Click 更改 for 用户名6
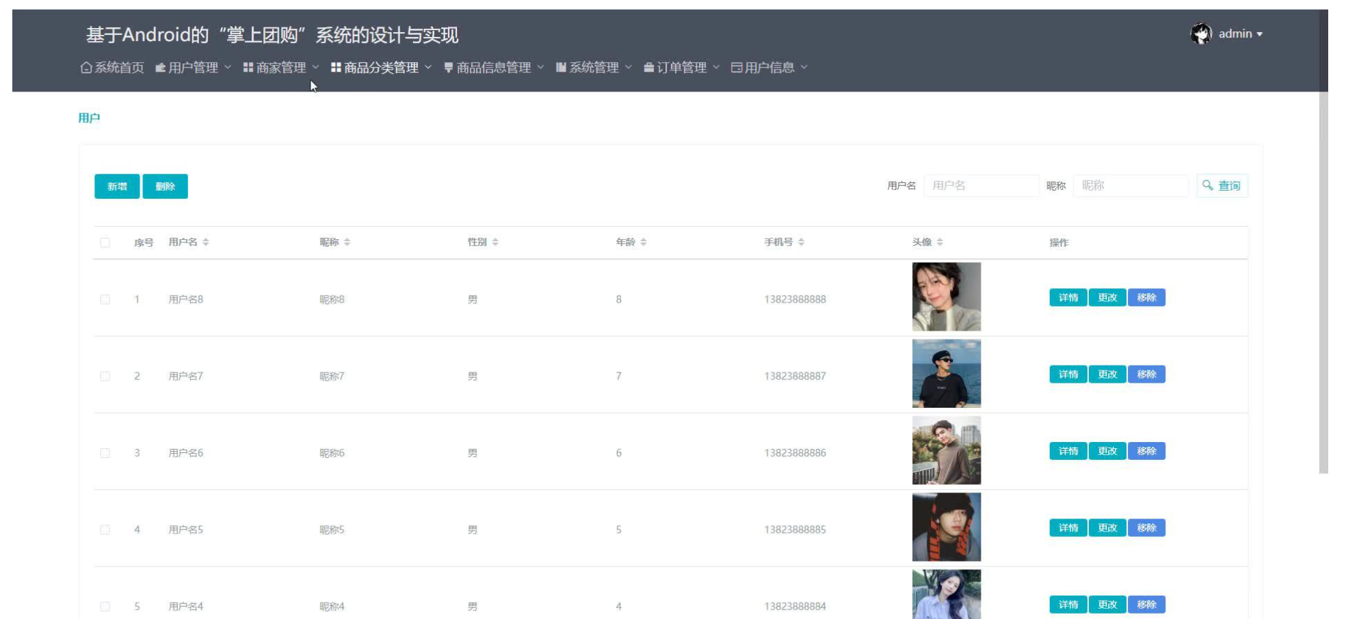Viewport: 1346px width, 619px height. 1107,451
